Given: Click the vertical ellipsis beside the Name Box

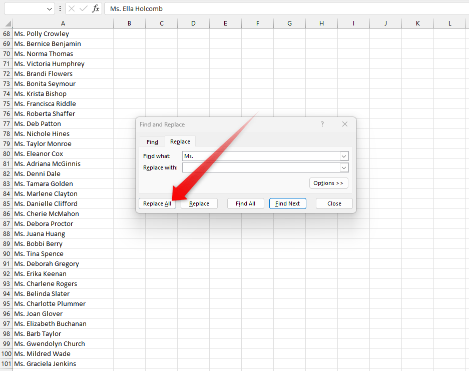Looking at the screenshot, I should coord(60,8).
